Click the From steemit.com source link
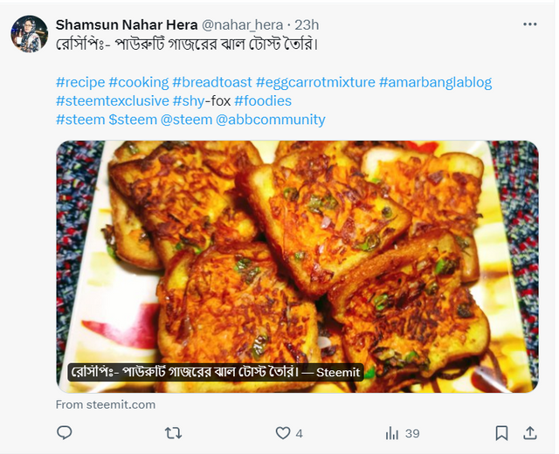Viewport: 559px width, 454px height. point(106,404)
